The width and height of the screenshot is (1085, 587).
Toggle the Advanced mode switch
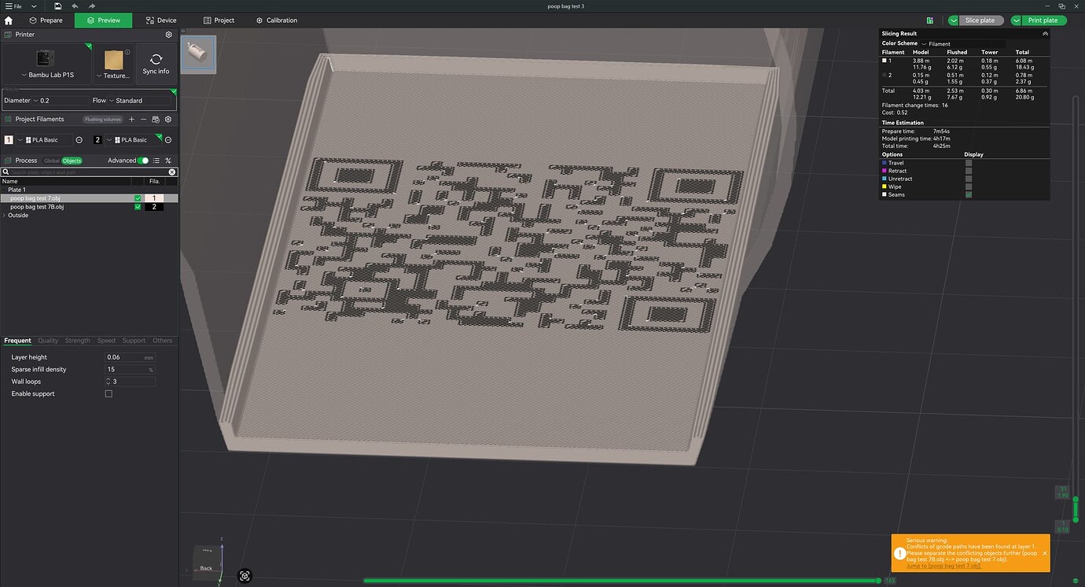pyautogui.click(x=143, y=161)
